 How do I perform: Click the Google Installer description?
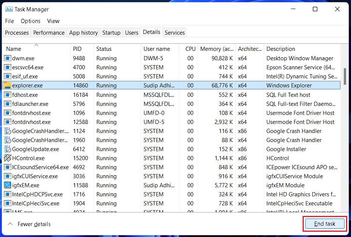(286, 149)
